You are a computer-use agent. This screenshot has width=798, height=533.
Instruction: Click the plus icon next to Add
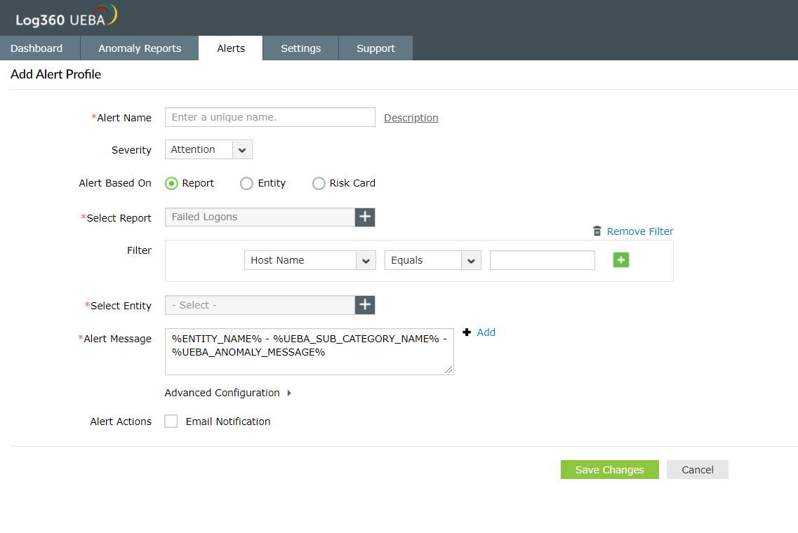pyautogui.click(x=467, y=332)
